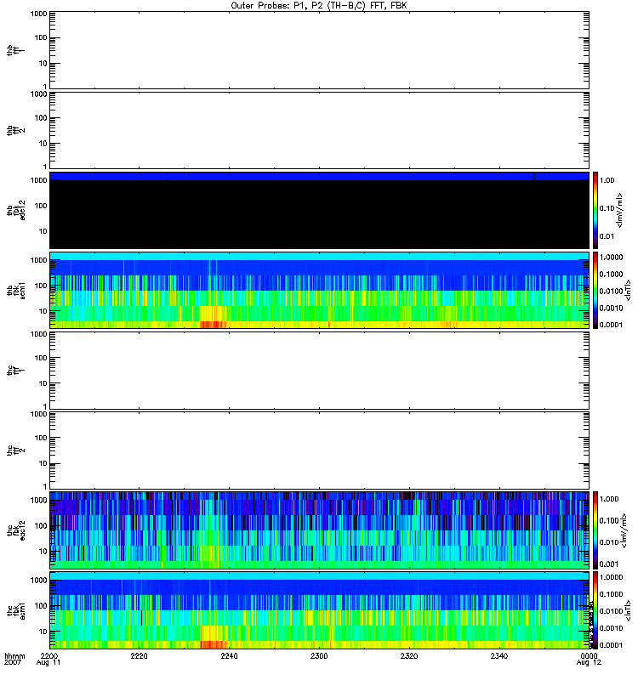
Task: Click the 'thc fbk edc12' spectrogram panel
Action: (320, 530)
